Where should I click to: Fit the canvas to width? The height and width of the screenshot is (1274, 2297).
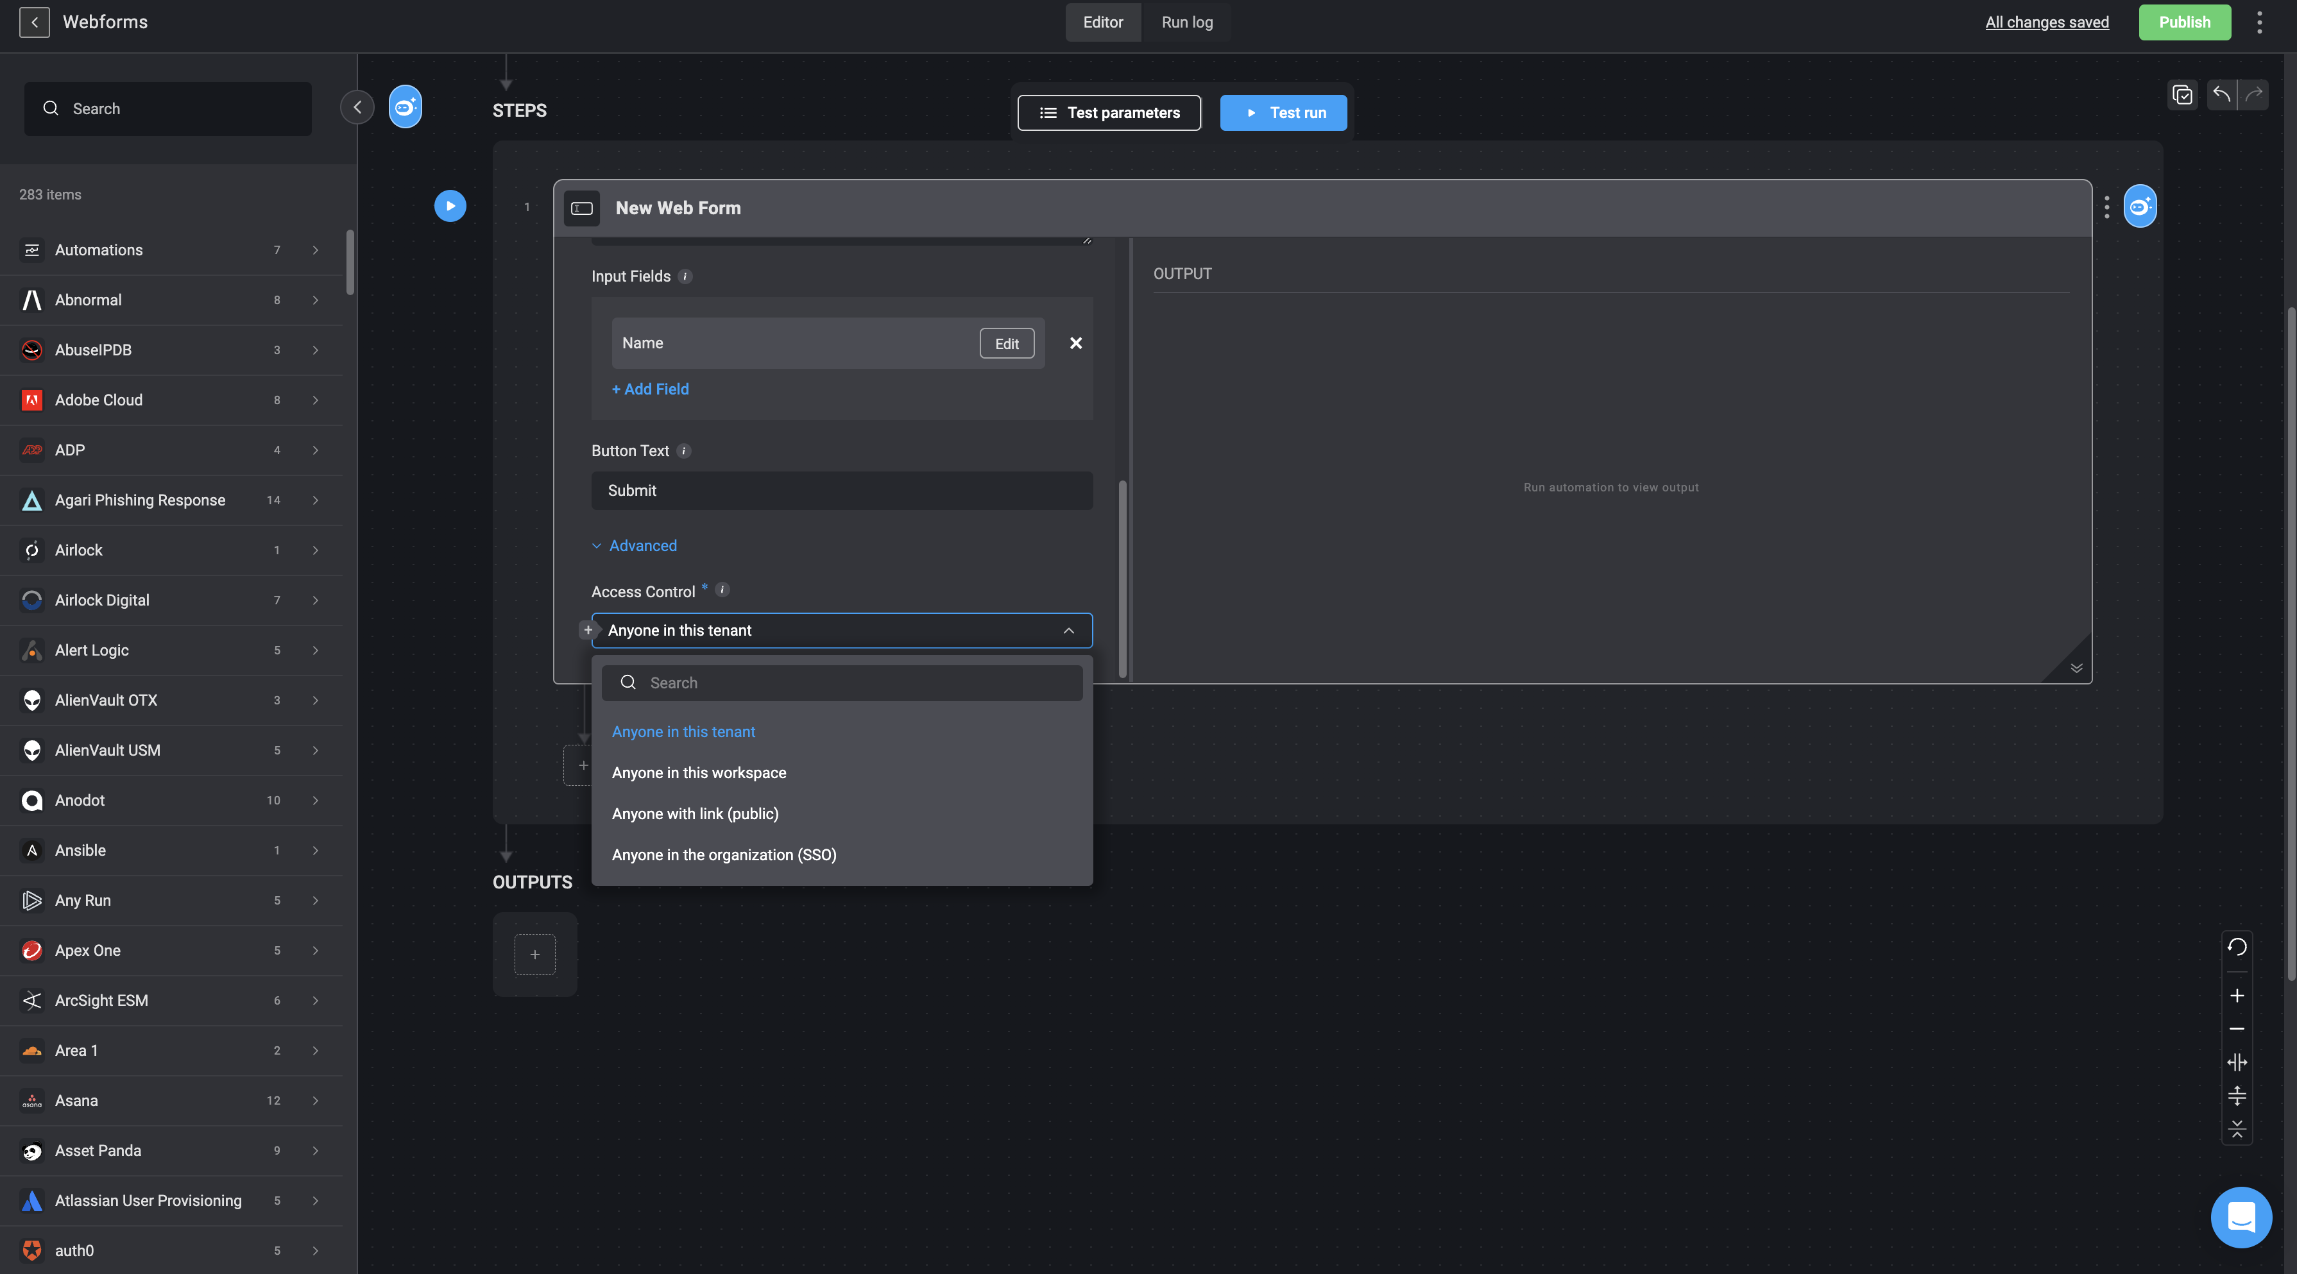tap(2236, 1063)
